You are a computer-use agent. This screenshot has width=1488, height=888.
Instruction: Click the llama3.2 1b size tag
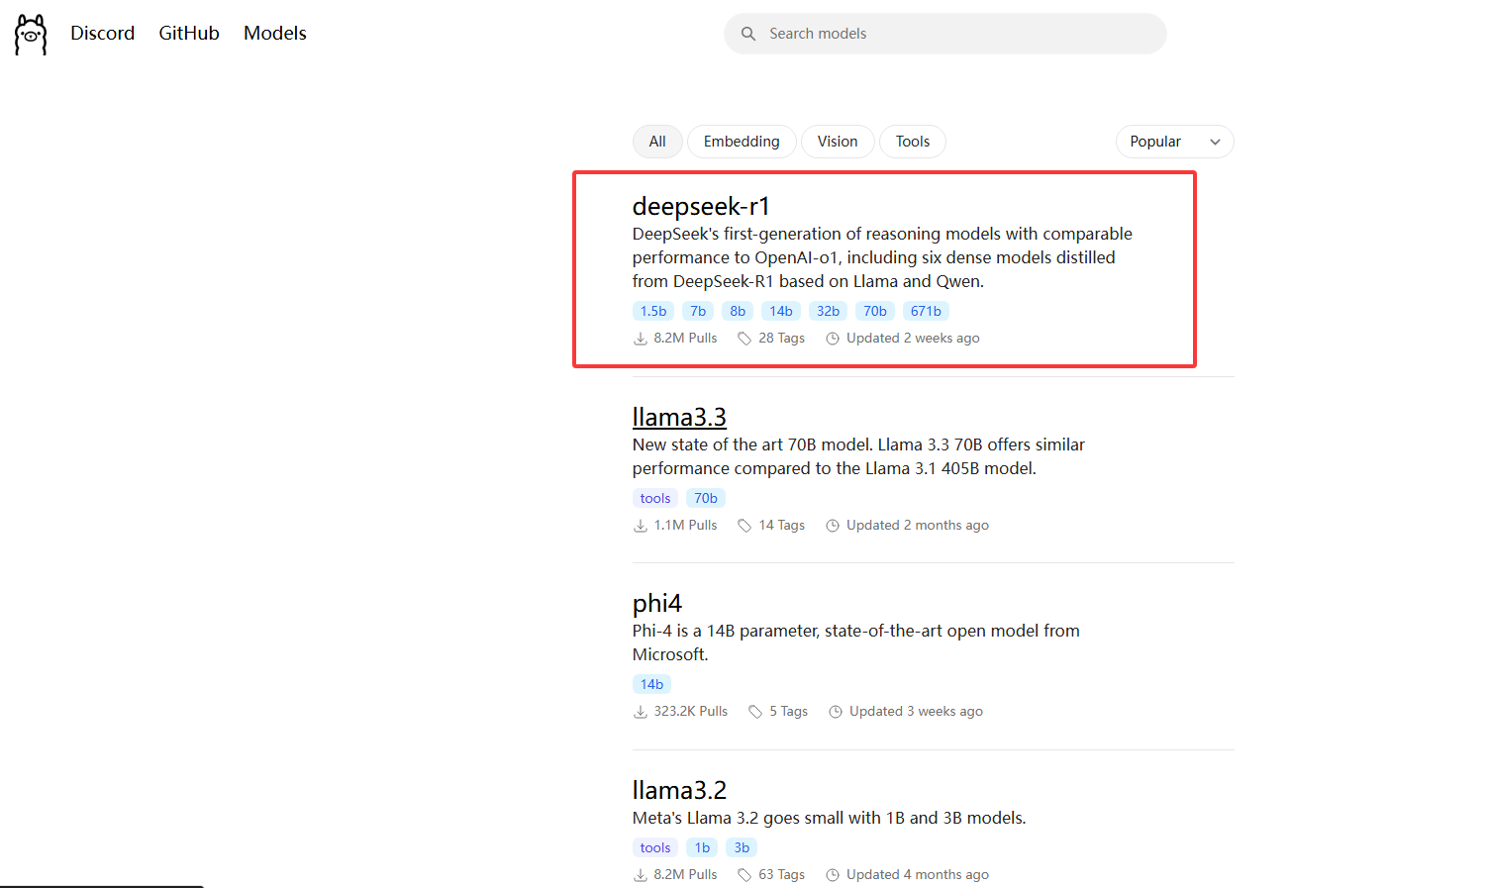[x=702, y=847]
